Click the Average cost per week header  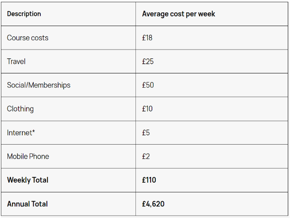(178, 14)
